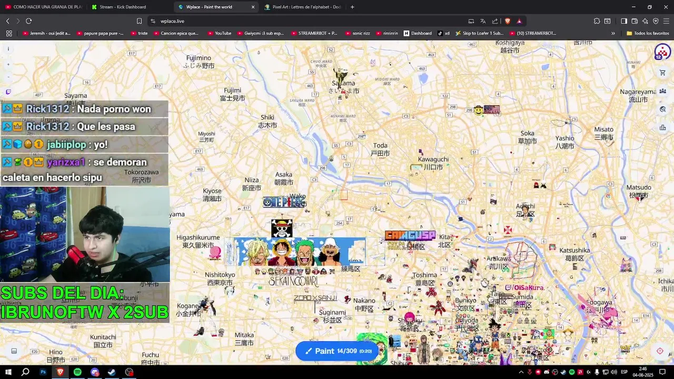Open the Todos los favoritos folder
This screenshot has height=379, width=674.
pyautogui.click(x=648, y=33)
